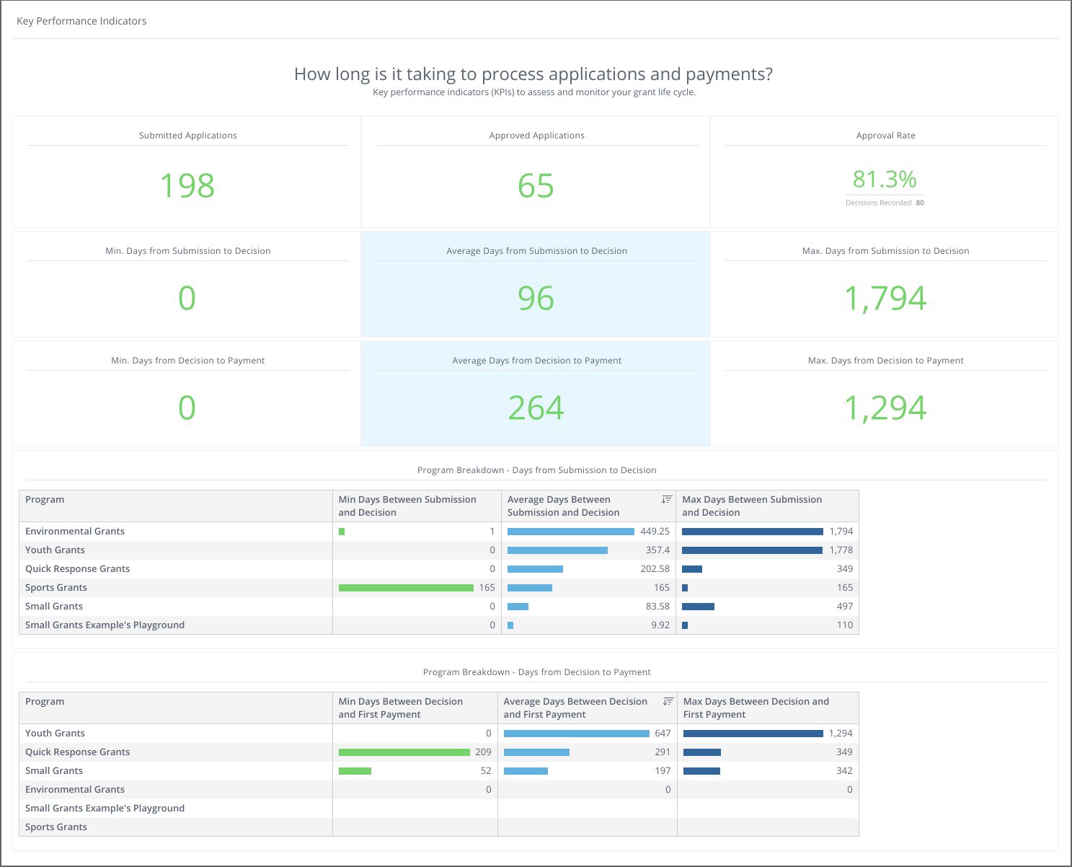Click the Approved Applications value 65
This screenshot has width=1072, height=867.
pos(536,186)
